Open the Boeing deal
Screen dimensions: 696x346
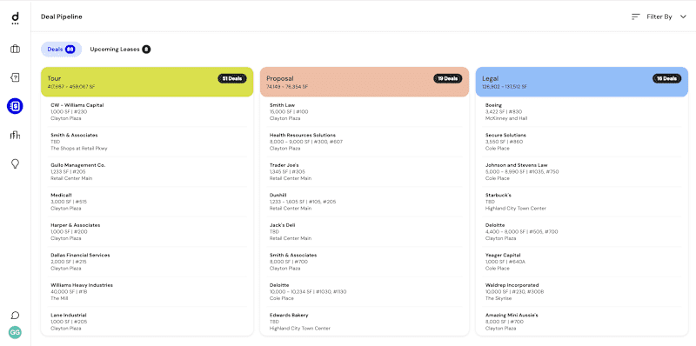pos(583,112)
